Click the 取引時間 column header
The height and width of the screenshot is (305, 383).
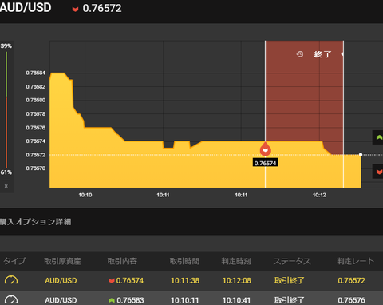[x=184, y=261]
